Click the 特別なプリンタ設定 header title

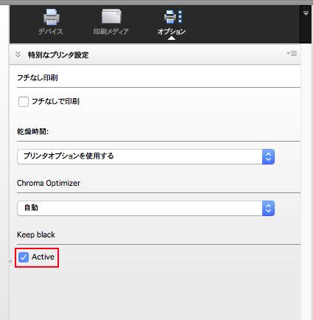tap(58, 55)
